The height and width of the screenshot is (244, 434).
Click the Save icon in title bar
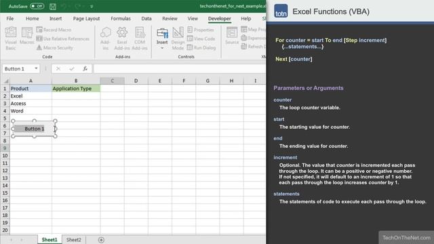(53, 6)
